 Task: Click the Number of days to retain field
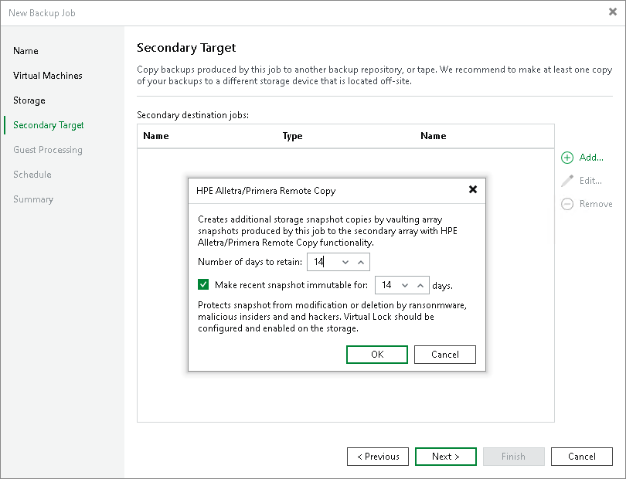click(339, 262)
